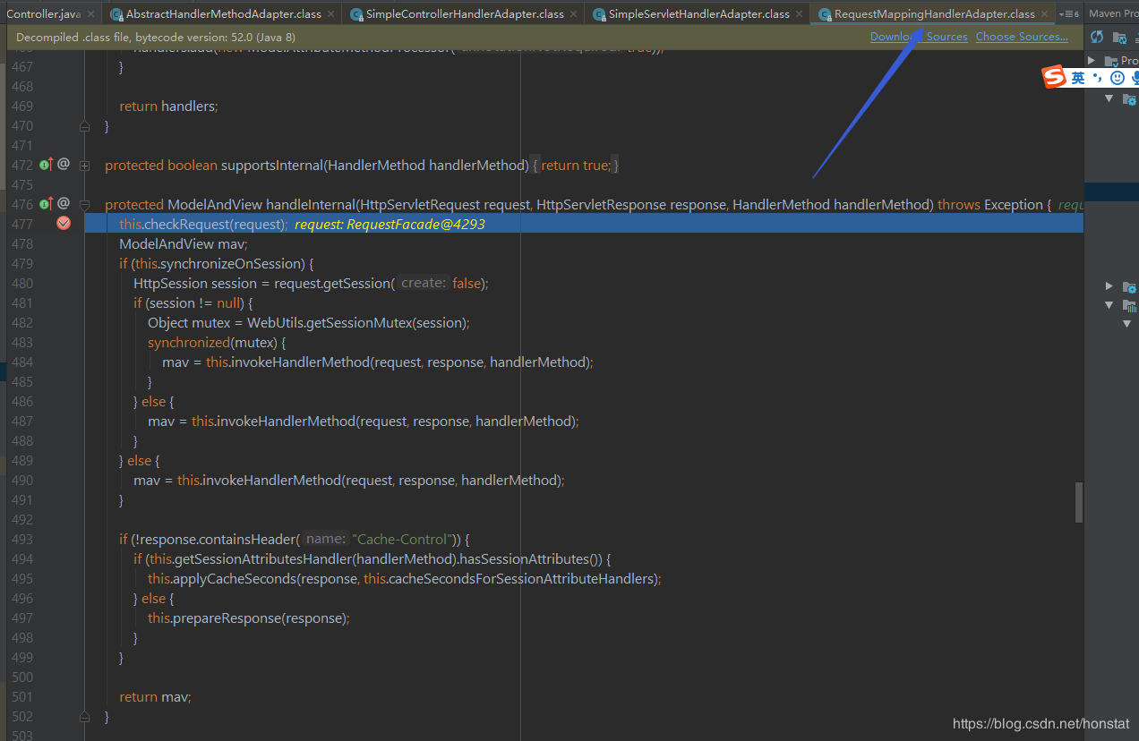Toggle Sogou punctuation mode icon
Viewport: 1139px width, 741px height.
1098,78
